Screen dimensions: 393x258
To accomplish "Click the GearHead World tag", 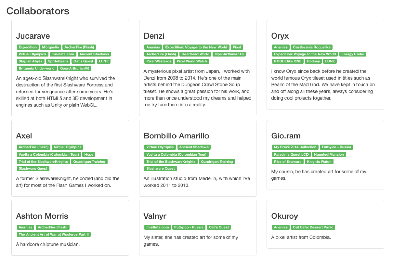I will (195, 54).
